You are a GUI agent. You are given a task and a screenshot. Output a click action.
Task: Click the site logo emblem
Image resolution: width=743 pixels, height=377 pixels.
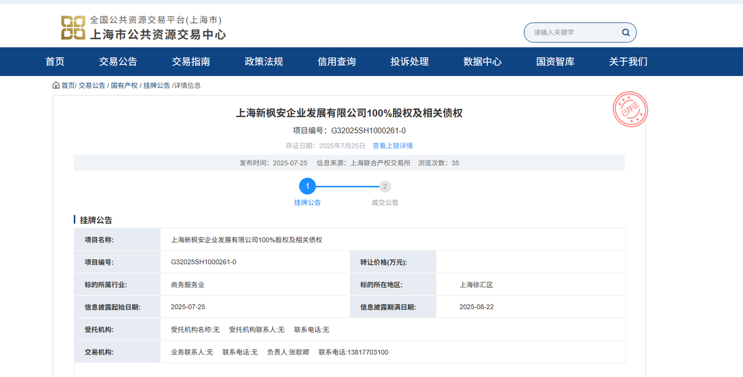73,28
